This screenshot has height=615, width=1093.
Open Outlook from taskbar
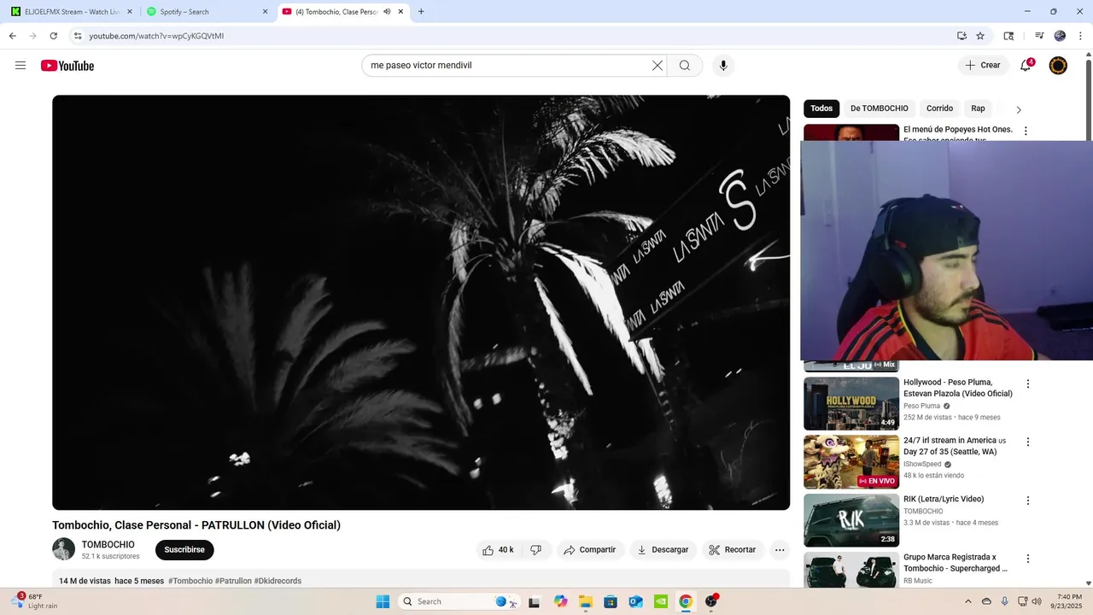(x=635, y=601)
